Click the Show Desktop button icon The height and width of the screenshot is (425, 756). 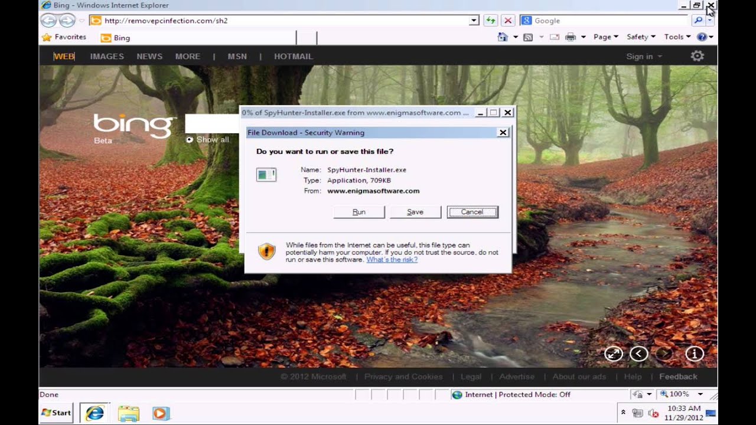(x=711, y=413)
